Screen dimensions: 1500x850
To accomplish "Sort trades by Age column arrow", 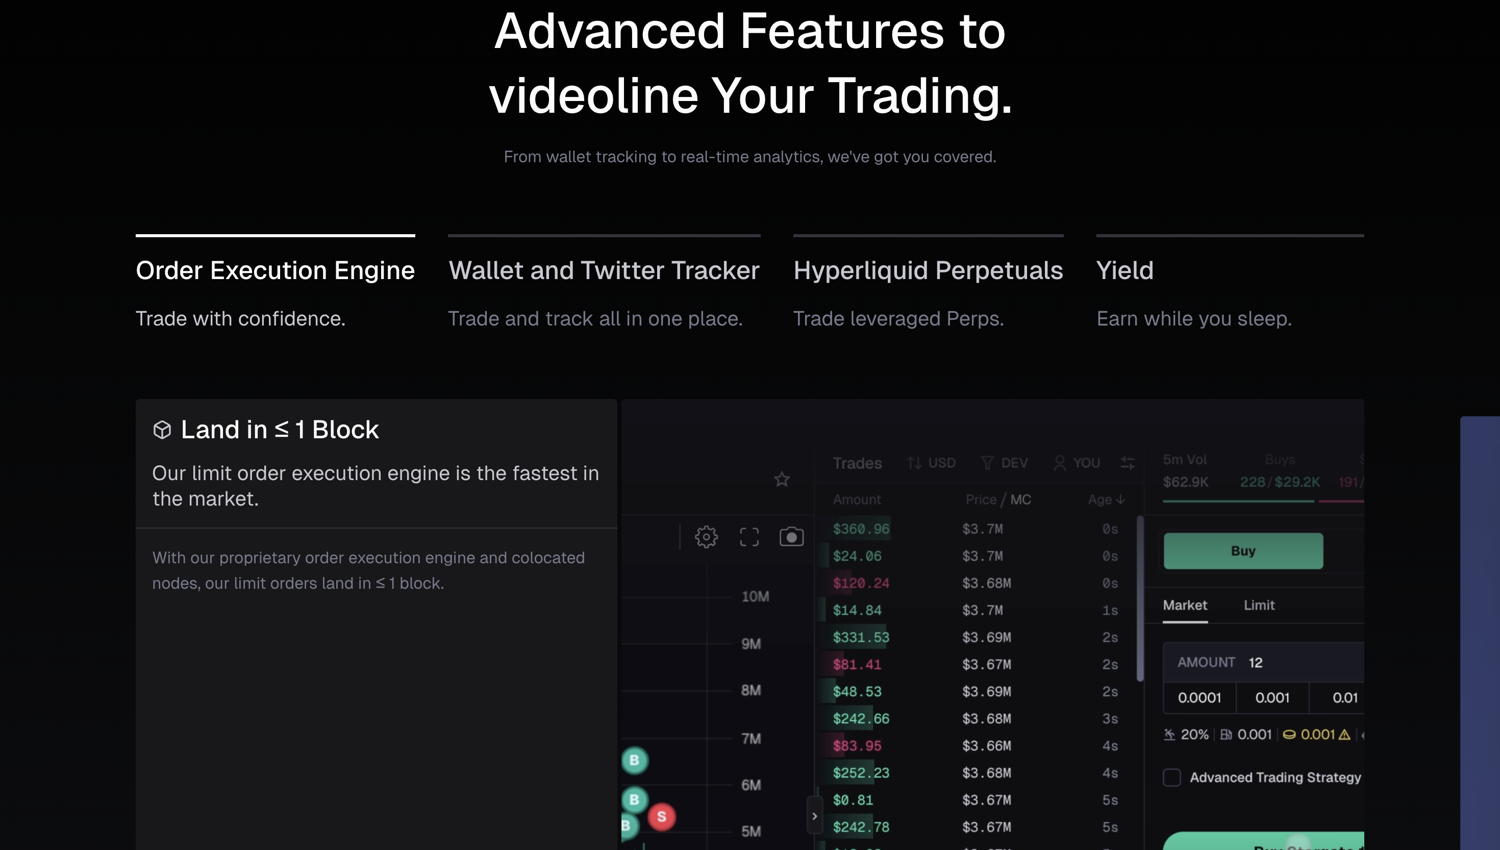I will click(1120, 499).
